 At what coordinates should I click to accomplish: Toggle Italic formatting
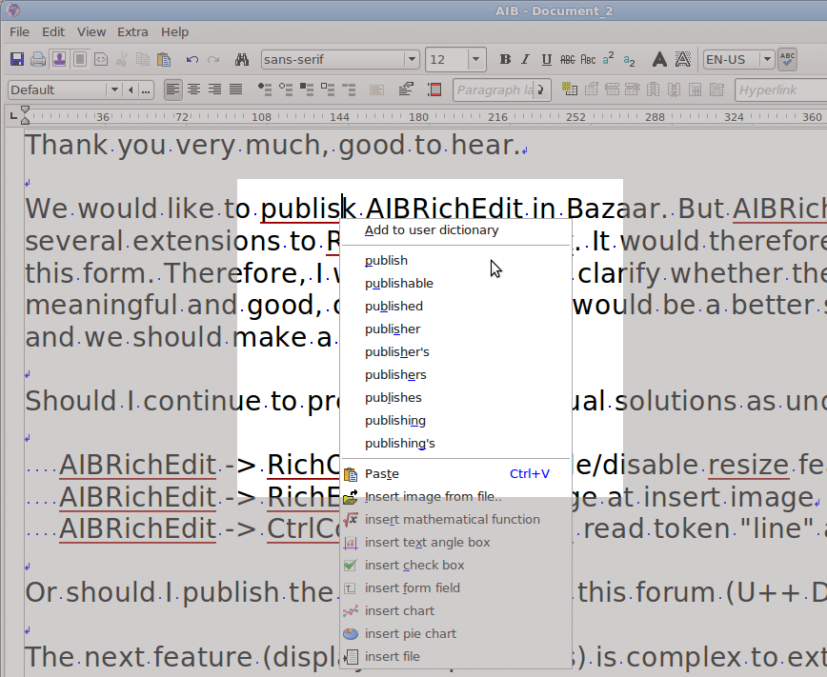coord(525,59)
